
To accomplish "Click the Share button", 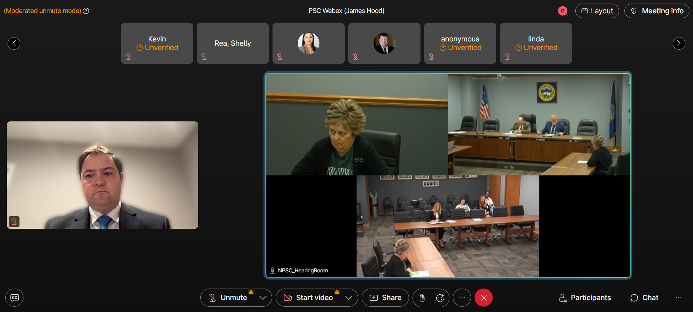I will [x=385, y=298].
